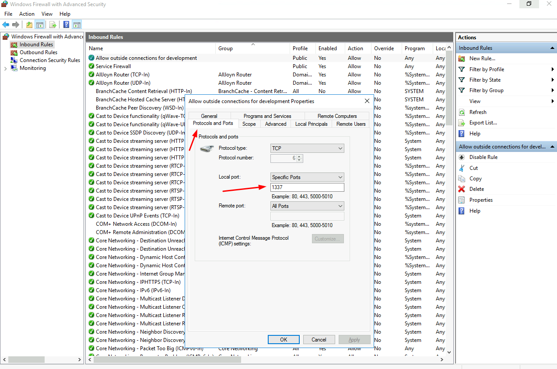The width and height of the screenshot is (557, 369).
Task: Expand the Monitoring tree node
Action: click(x=5, y=68)
